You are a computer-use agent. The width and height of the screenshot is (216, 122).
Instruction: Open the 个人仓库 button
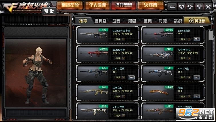[97, 5]
